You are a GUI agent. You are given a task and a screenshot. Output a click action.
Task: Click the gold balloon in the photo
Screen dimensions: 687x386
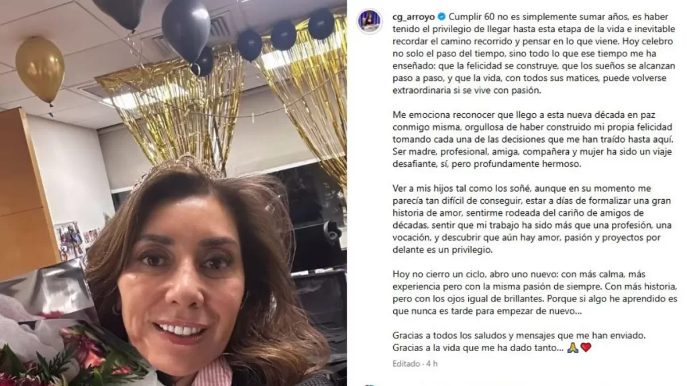pyautogui.click(x=40, y=70)
